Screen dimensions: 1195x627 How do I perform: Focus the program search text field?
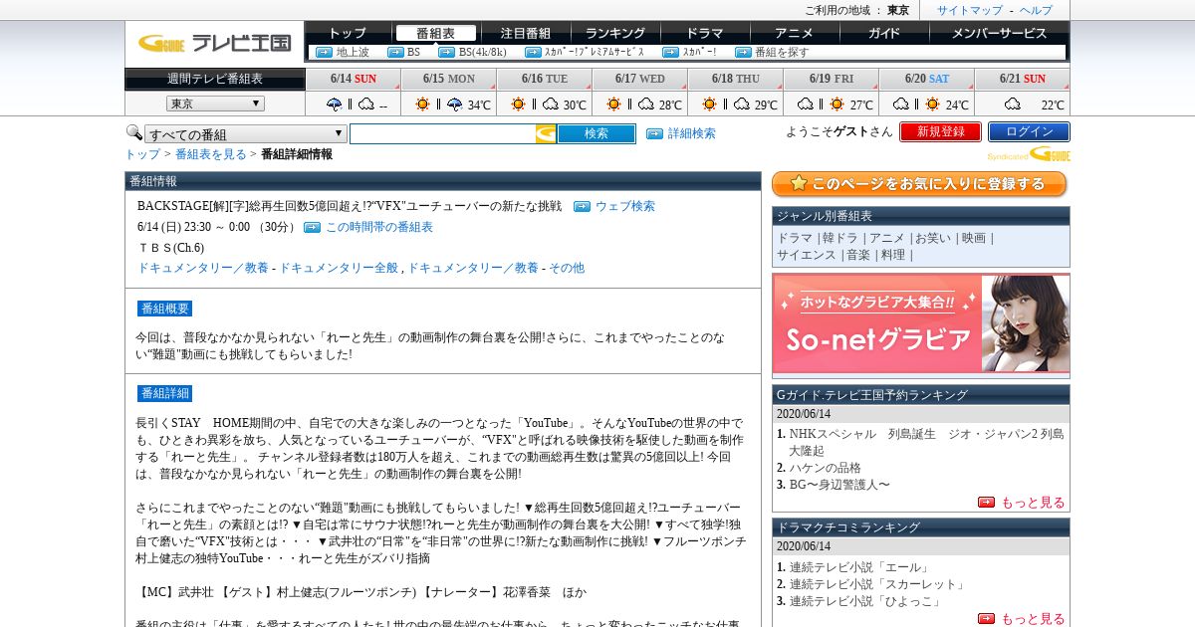point(442,133)
